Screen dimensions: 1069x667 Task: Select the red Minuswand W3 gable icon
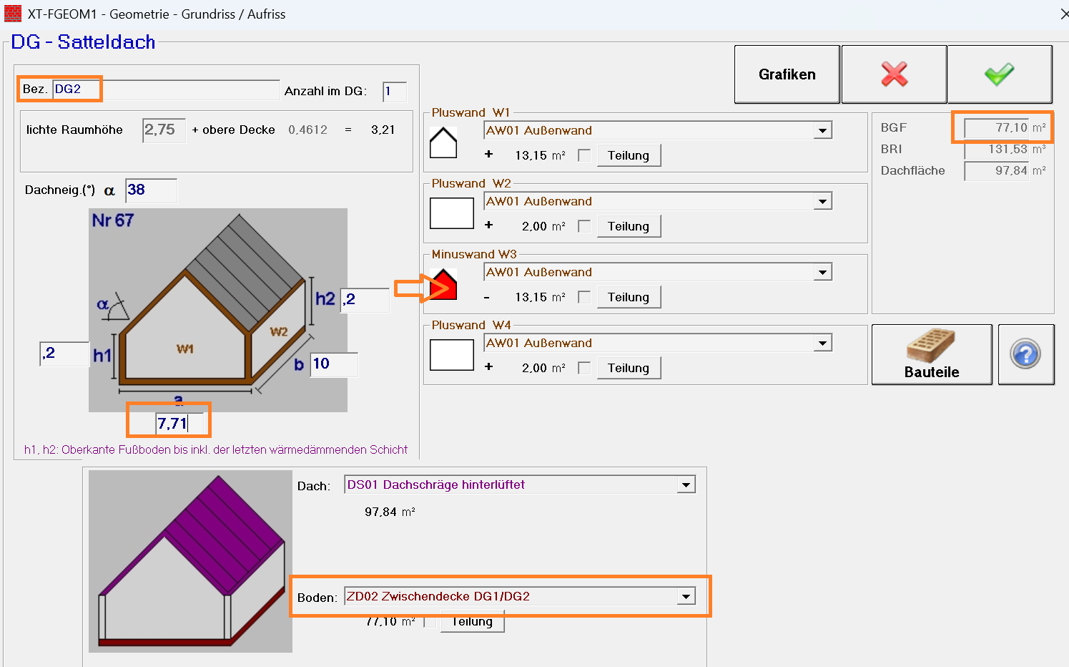pos(444,285)
